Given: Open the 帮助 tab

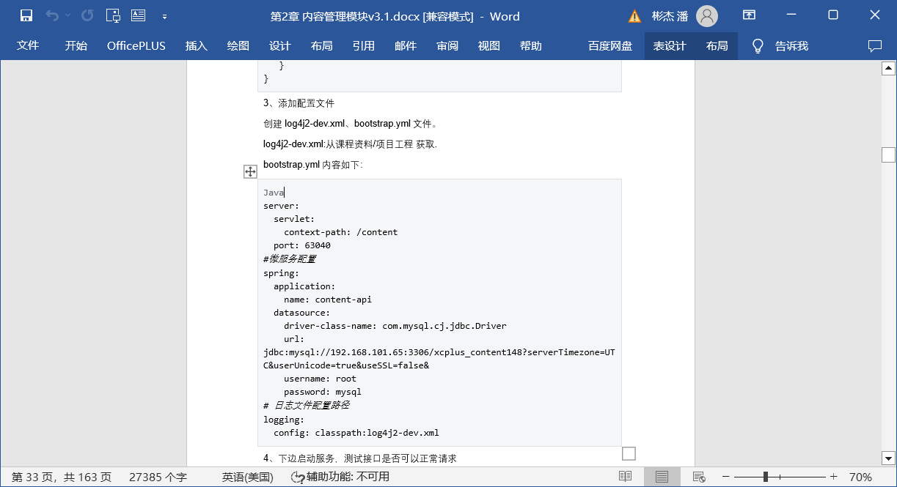Looking at the screenshot, I should (x=531, y=45).
